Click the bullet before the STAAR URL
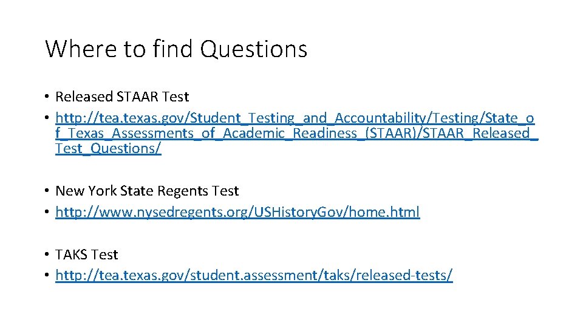 (x=47, y=118)
